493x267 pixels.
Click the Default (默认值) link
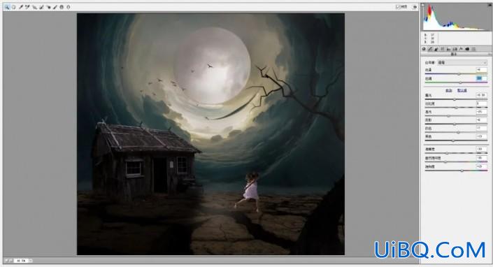462,90
